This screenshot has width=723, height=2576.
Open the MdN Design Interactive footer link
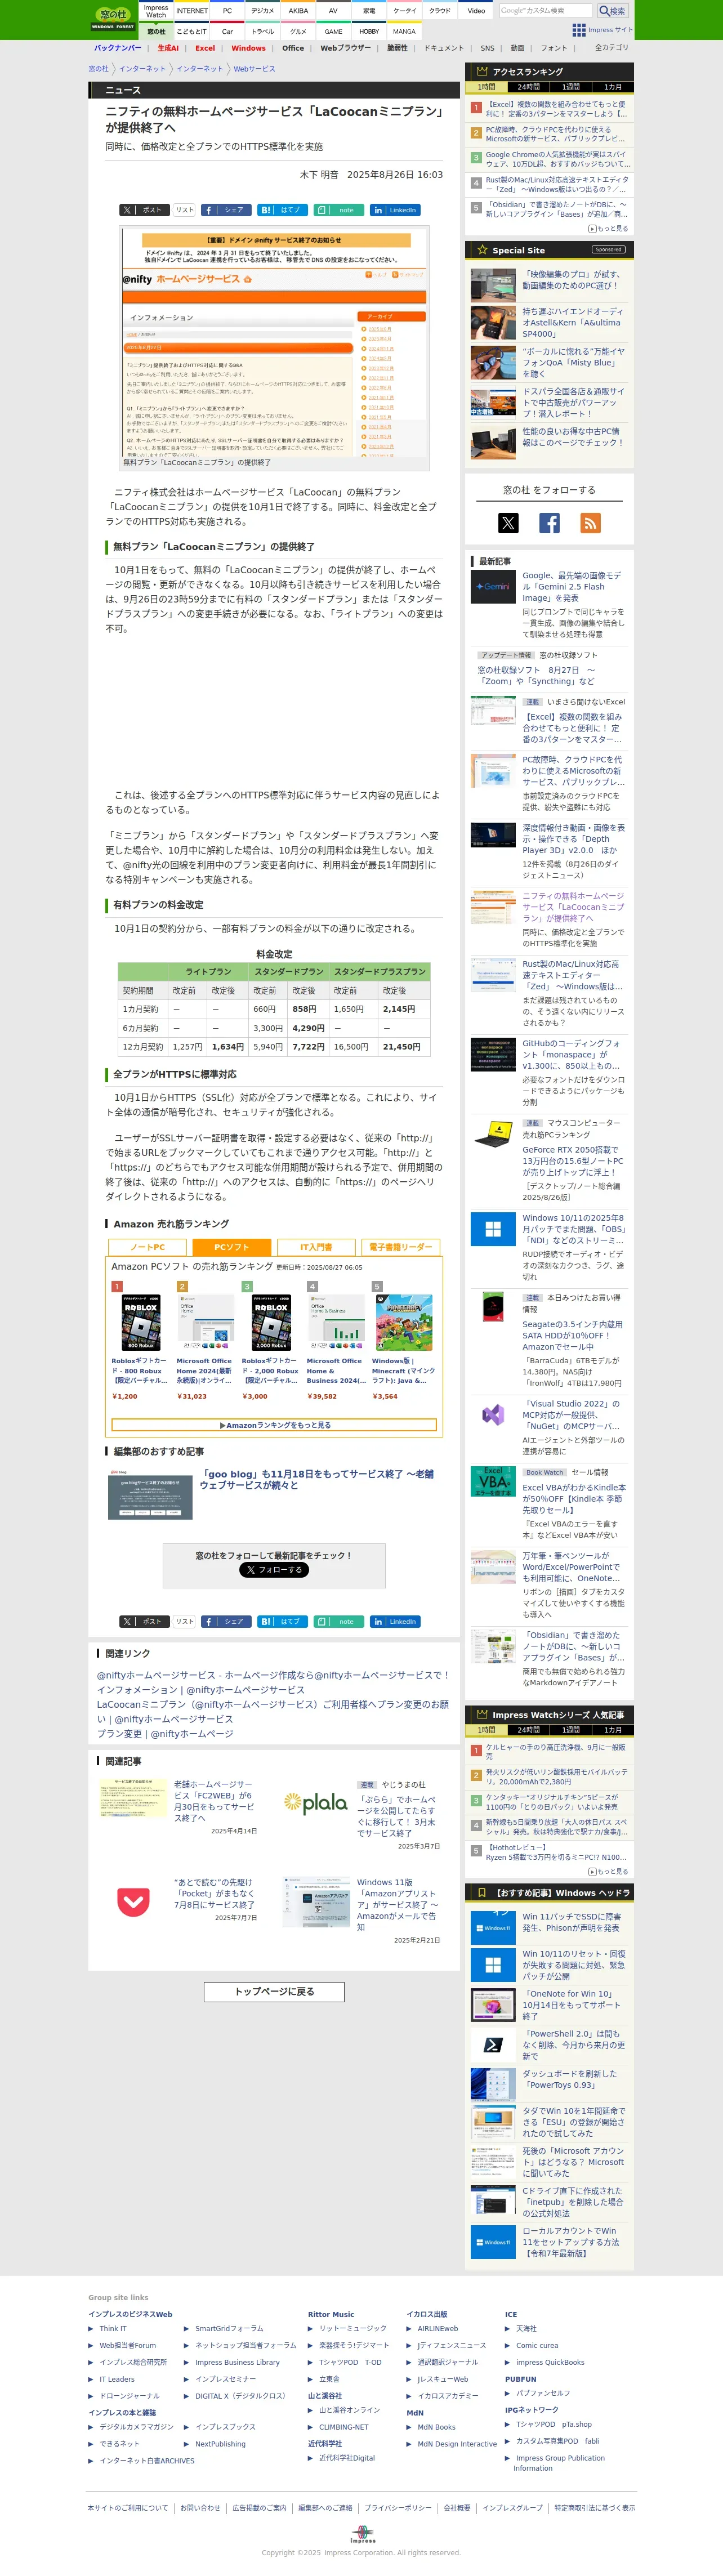(457, 2444)
